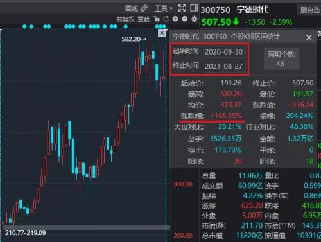Click the 宁德时代 stock name header
Image resolution: width=321 pixels, height=242 pixels.
[x=252, y=10]
